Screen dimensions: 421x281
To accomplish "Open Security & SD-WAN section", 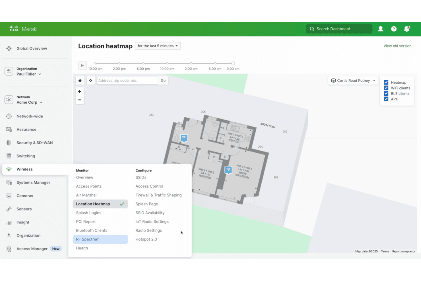I will click(x=34, y=143).
